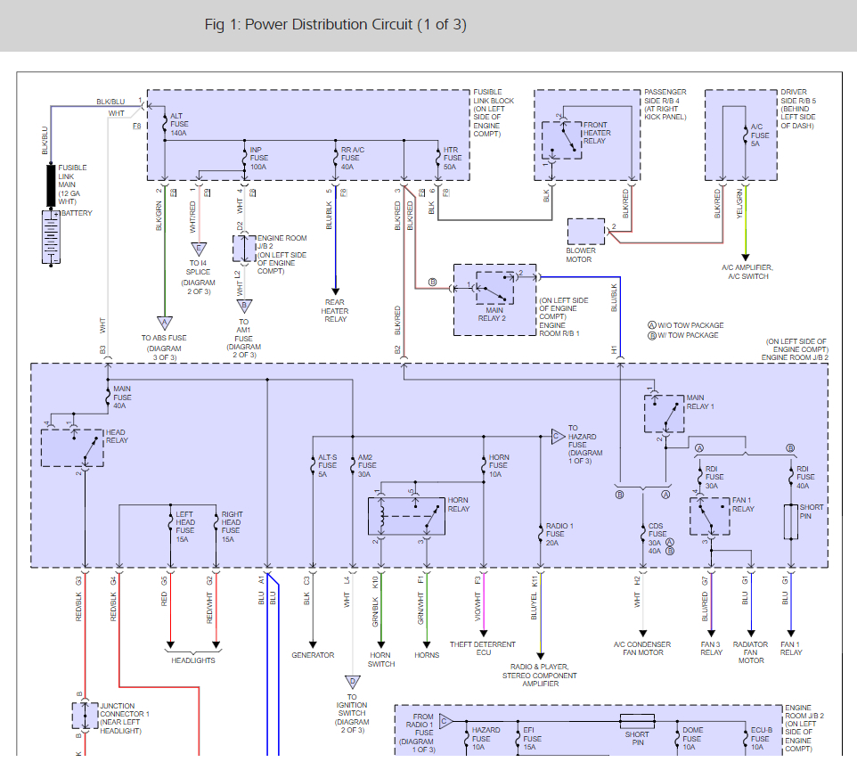The image size is (857, 762).
Task: Click the Main Fuse 40A symbol
Action: click(x=108, y=397)
